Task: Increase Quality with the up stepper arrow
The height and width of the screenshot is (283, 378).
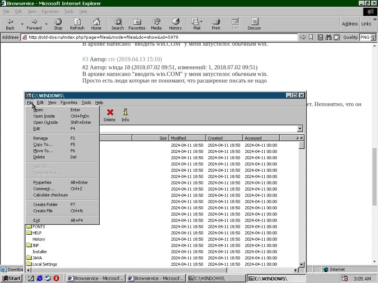Action: [374, 36]
